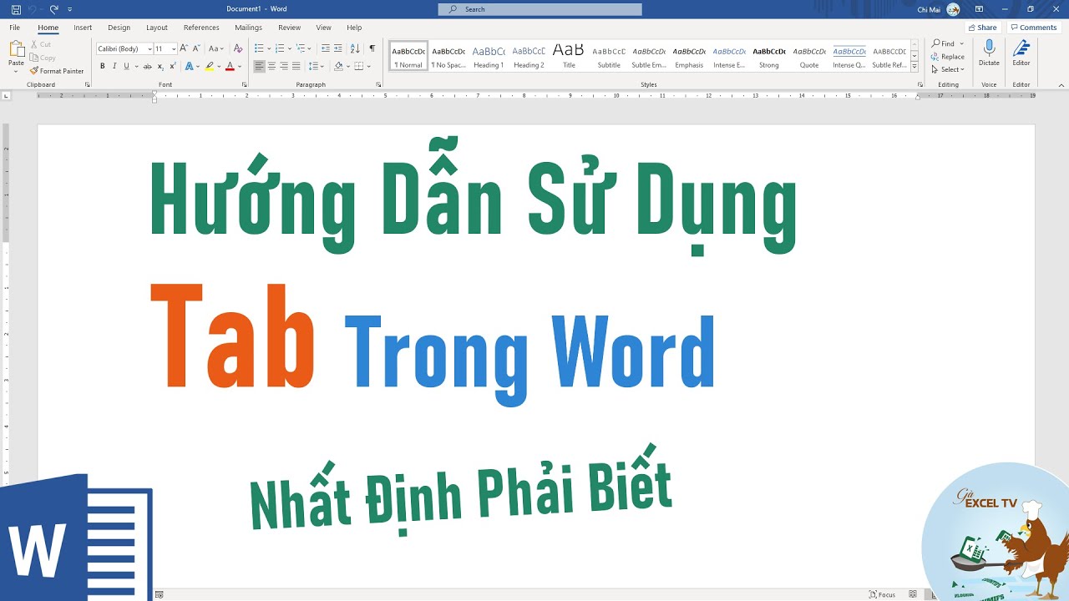Center-align the paragraph

click(271, 66)
